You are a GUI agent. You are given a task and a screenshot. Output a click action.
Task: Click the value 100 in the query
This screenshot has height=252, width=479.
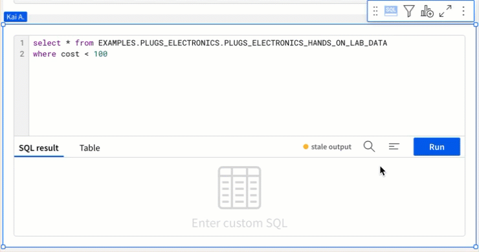tap(100, 54)
